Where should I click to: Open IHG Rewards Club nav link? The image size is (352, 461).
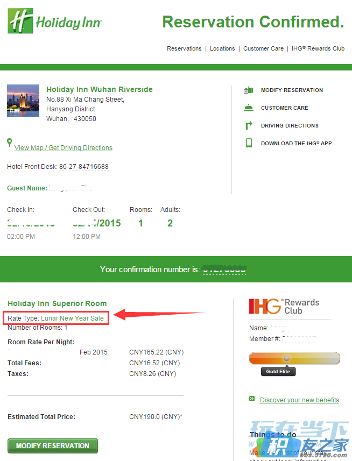pos(318,48)
